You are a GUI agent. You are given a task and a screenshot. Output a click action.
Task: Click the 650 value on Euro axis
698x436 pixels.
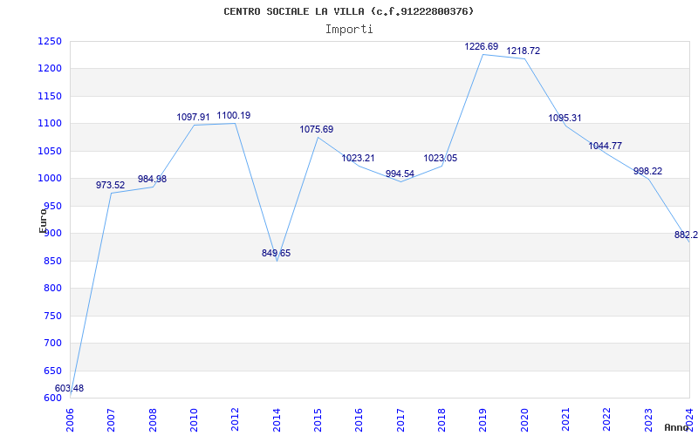pos(51,371)
